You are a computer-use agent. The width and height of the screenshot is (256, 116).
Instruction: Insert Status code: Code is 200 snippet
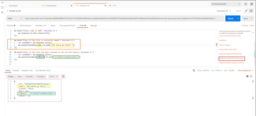228,49
